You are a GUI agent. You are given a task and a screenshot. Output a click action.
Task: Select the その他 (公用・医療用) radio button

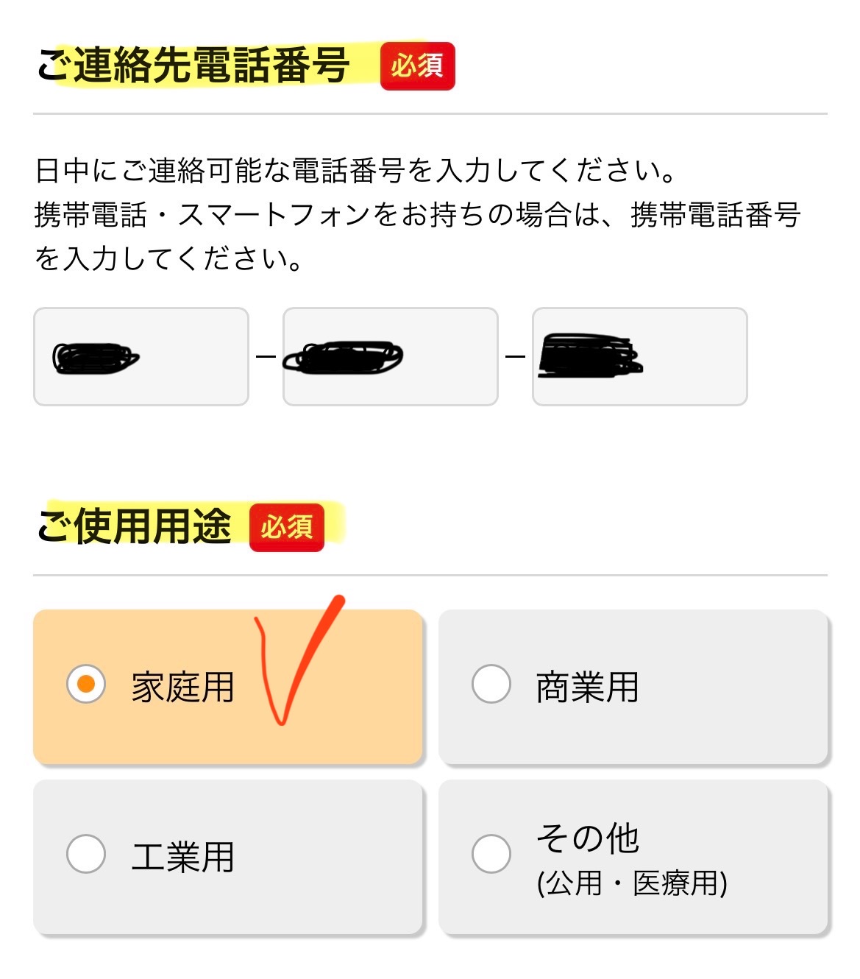tap(491, 854)
